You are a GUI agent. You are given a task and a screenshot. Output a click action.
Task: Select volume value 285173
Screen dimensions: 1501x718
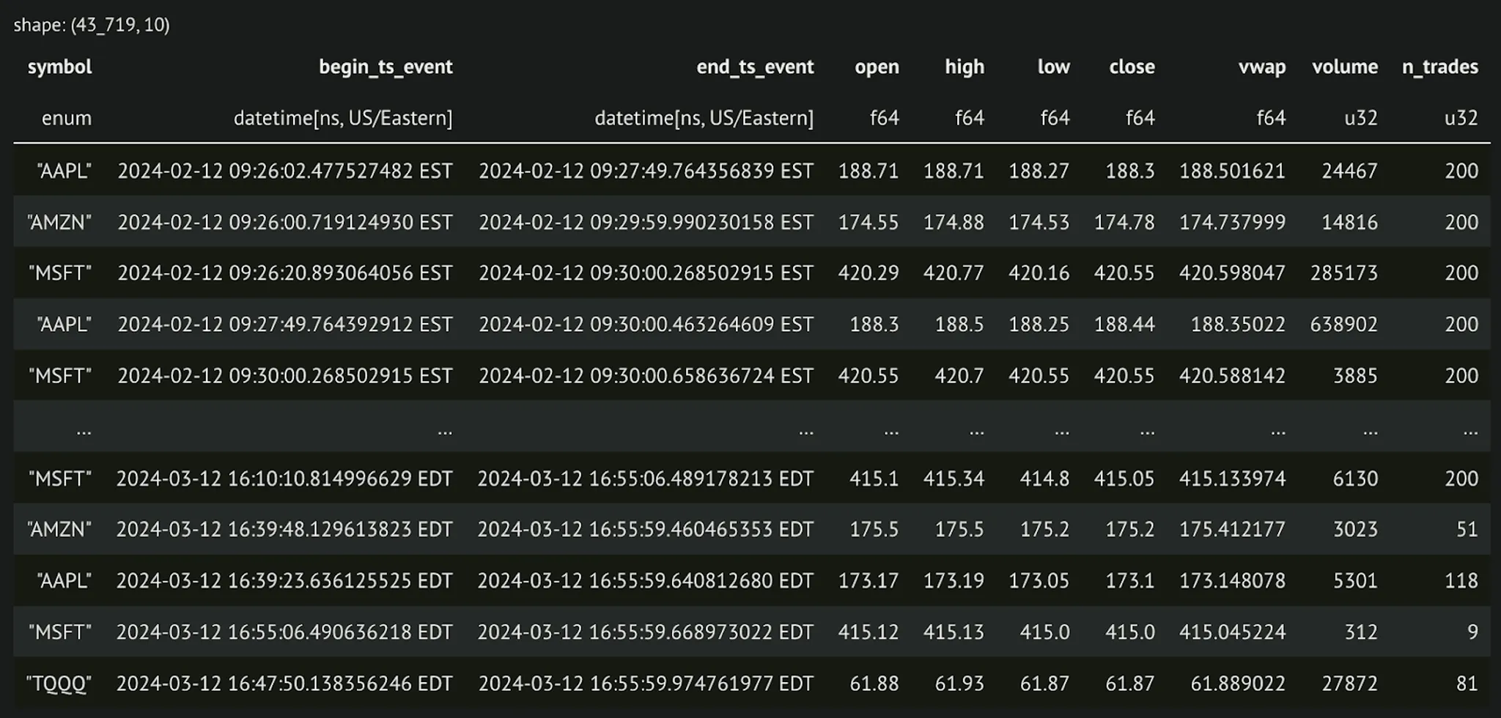[1344, 273]
